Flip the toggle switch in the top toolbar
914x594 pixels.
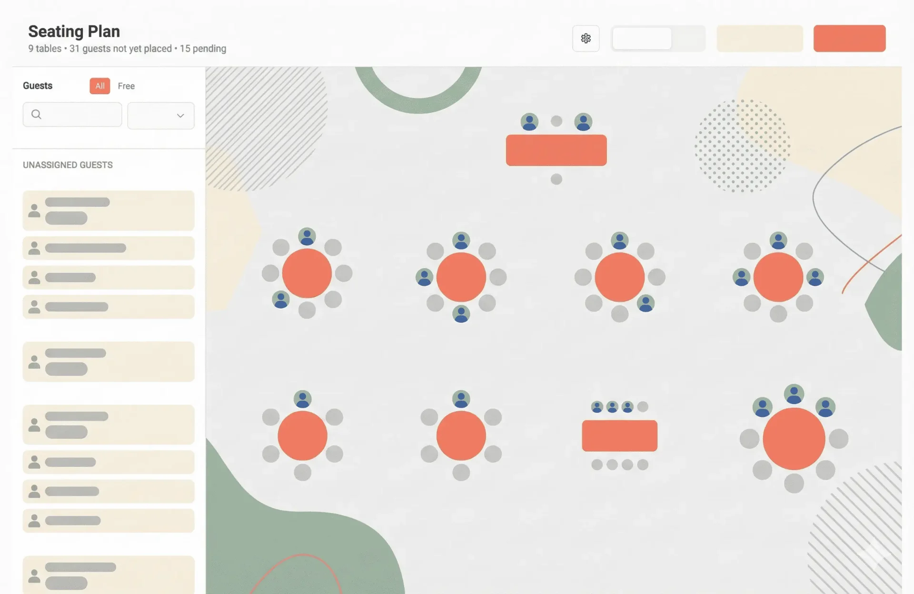659,39
